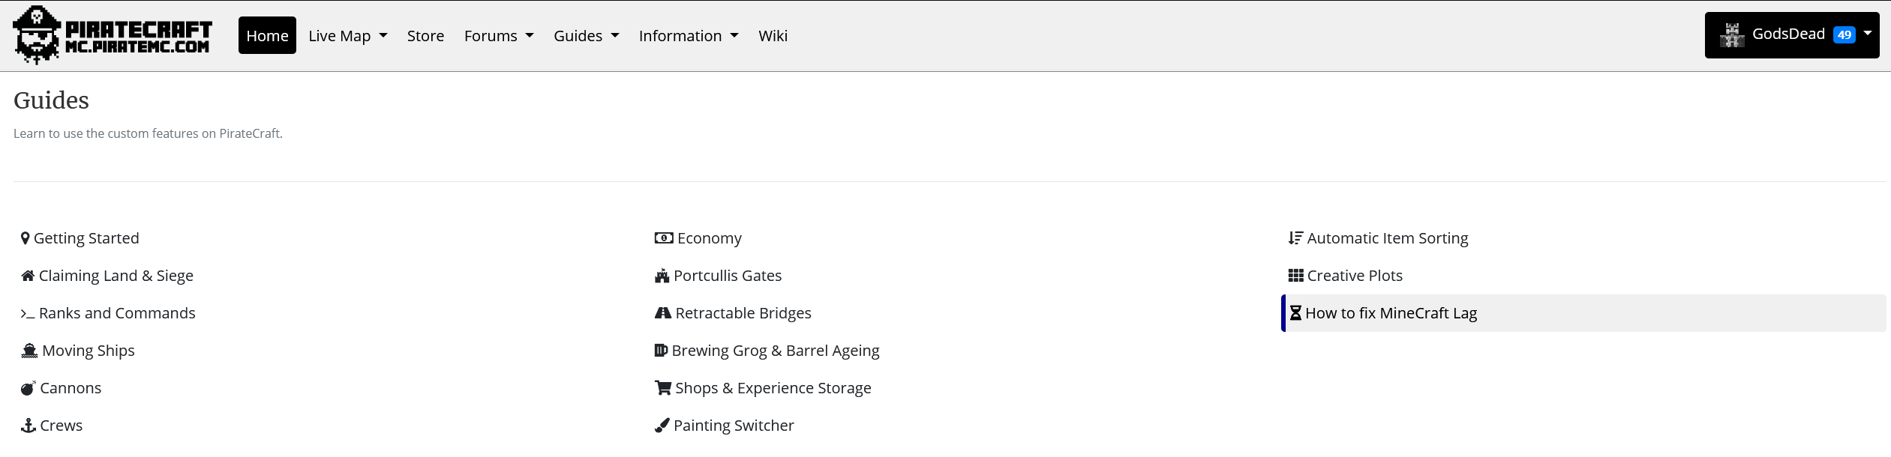Click the shopping cart icon for Shops
Viewport: 1891px width, 457px height.
point(663,388)
